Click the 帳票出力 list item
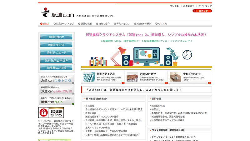The image size is (250, 141). 156,109
